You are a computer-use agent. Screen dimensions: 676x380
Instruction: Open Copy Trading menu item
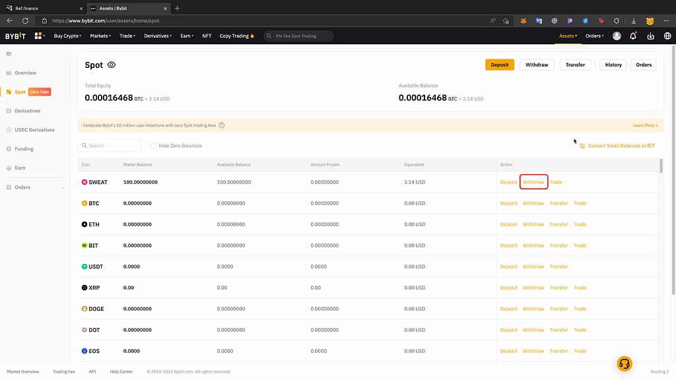click(237, 36)
